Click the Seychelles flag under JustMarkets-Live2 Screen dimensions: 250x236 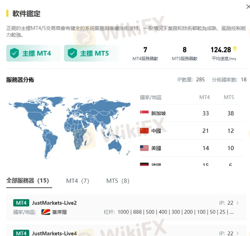(x=46, y=212)
